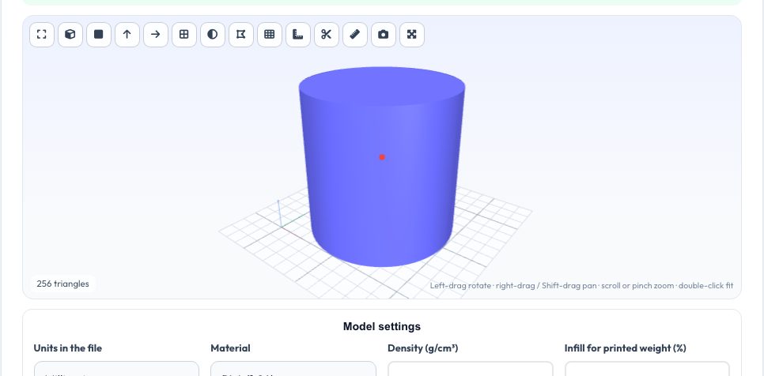Click the 'Left-drag rotate' hint text
The width and height of the screenshot is (764, 376).
[460, 285]
